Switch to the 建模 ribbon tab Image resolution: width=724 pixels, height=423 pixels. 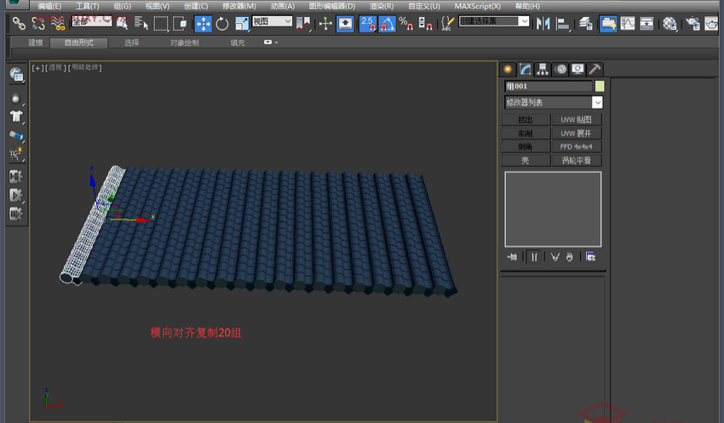point(35,43)
